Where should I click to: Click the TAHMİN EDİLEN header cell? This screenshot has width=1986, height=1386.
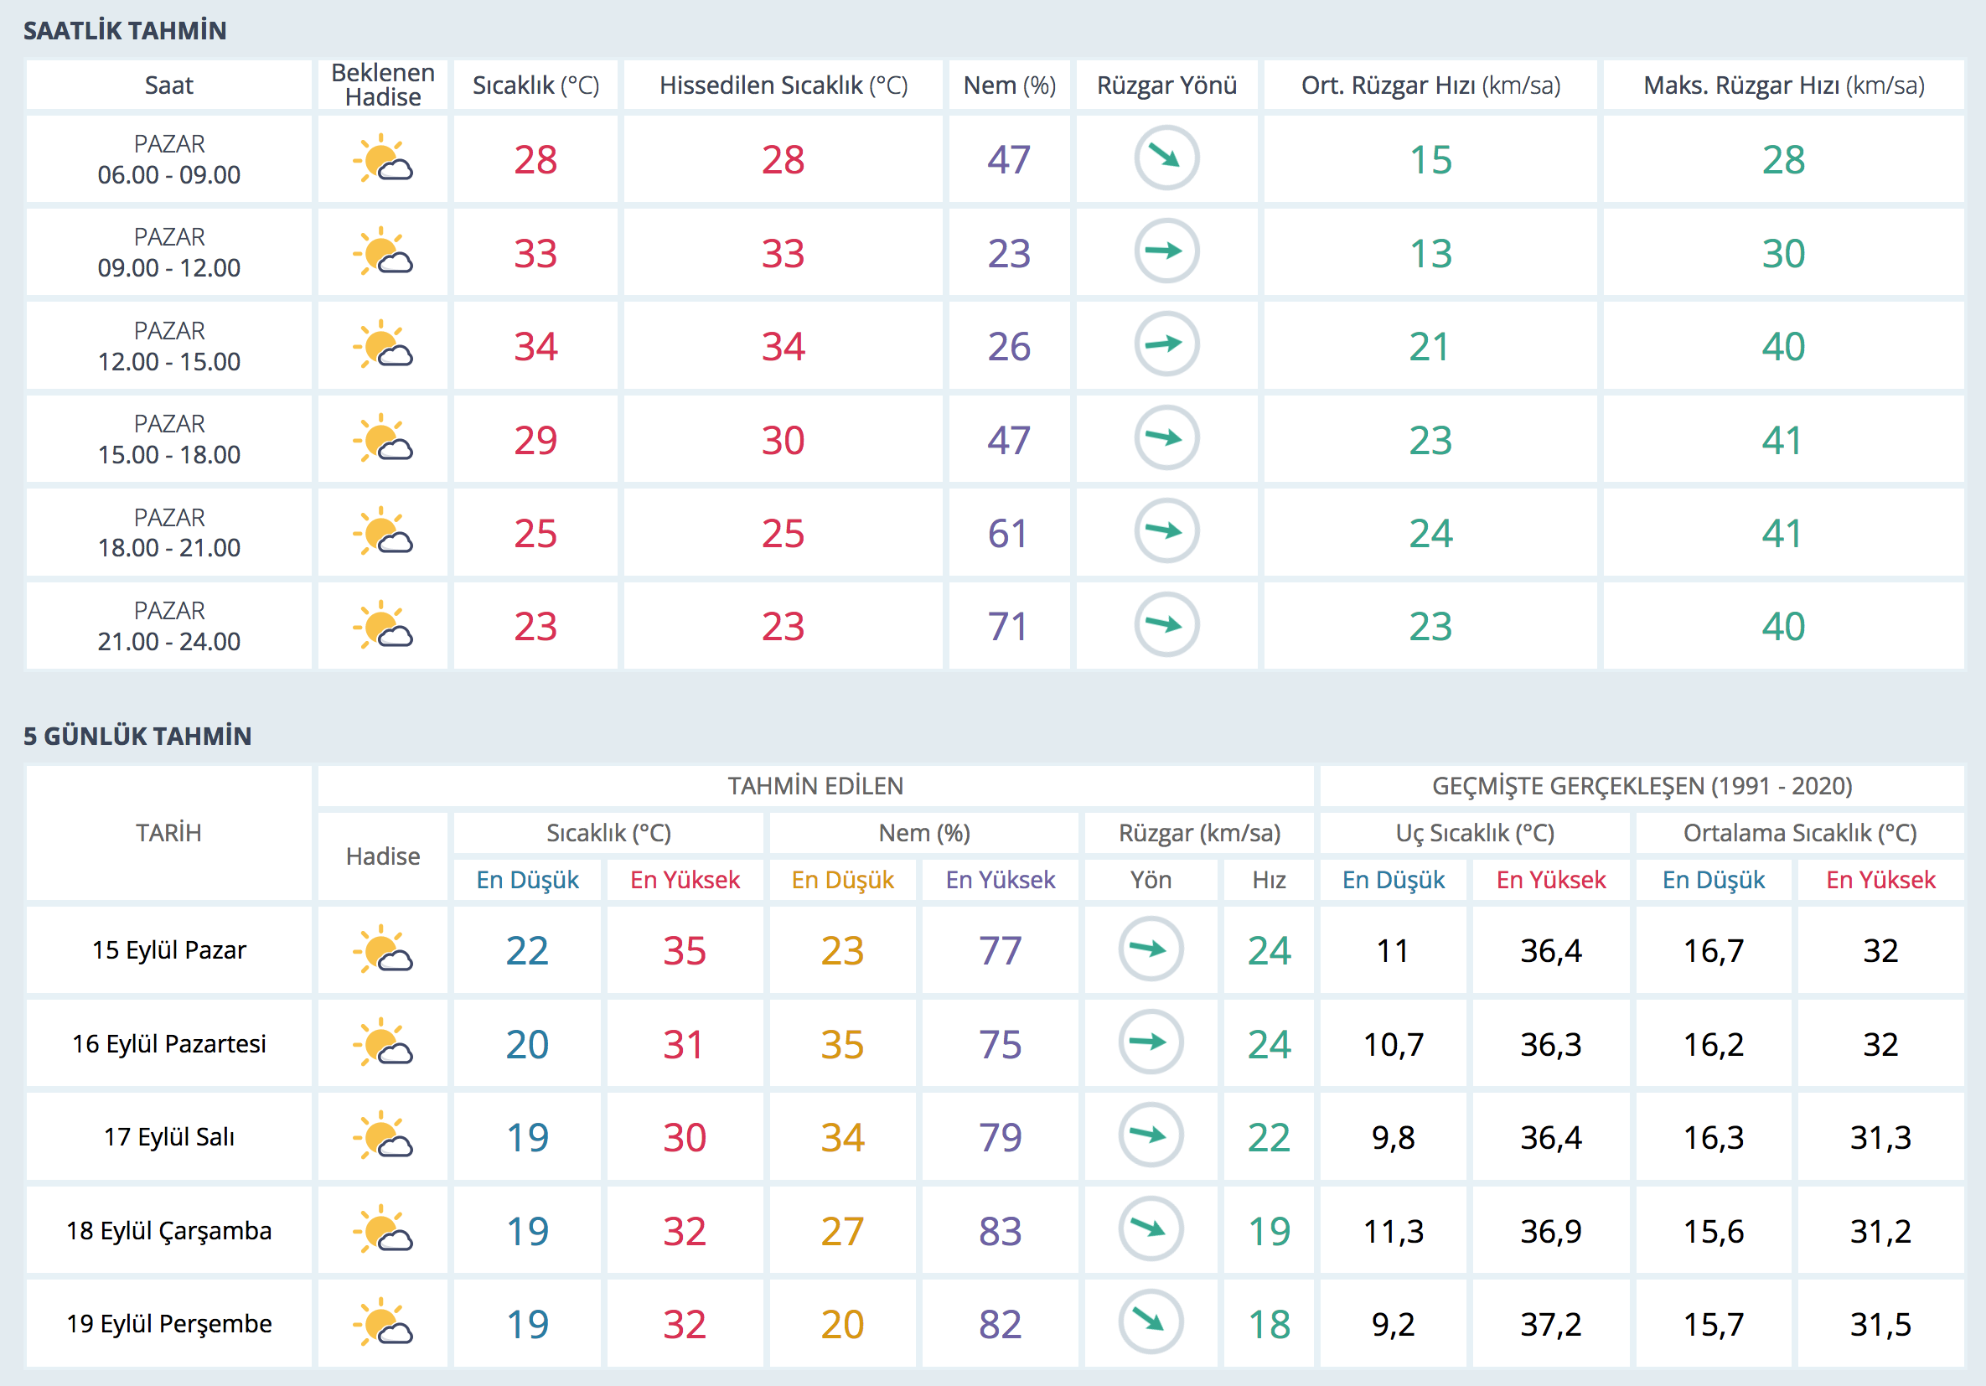pyautogui.click(x=815, y=785)
